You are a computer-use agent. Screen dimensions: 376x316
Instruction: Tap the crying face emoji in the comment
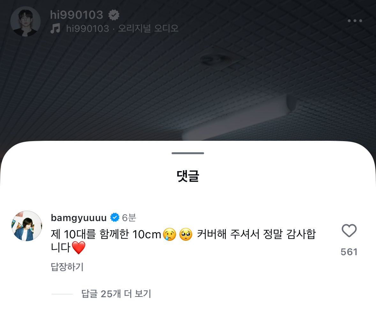(170, 234)
